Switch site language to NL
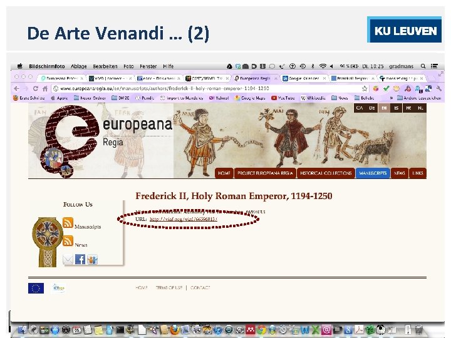Viewport: 451px width, 338px height. 420,108
